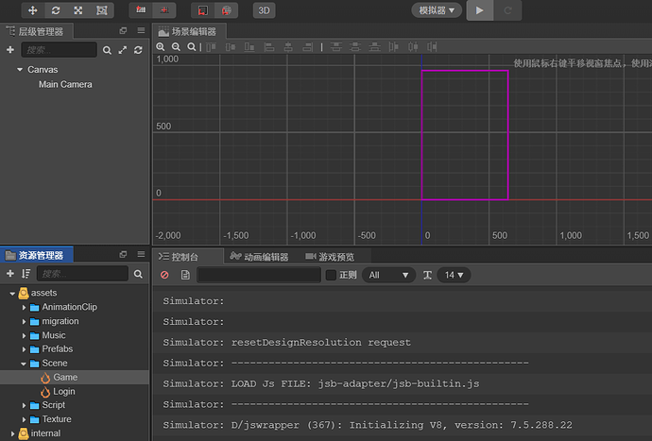Select the rotate transform tool
652x441 pixels.
pyautogui.click(x=56, y=10)
